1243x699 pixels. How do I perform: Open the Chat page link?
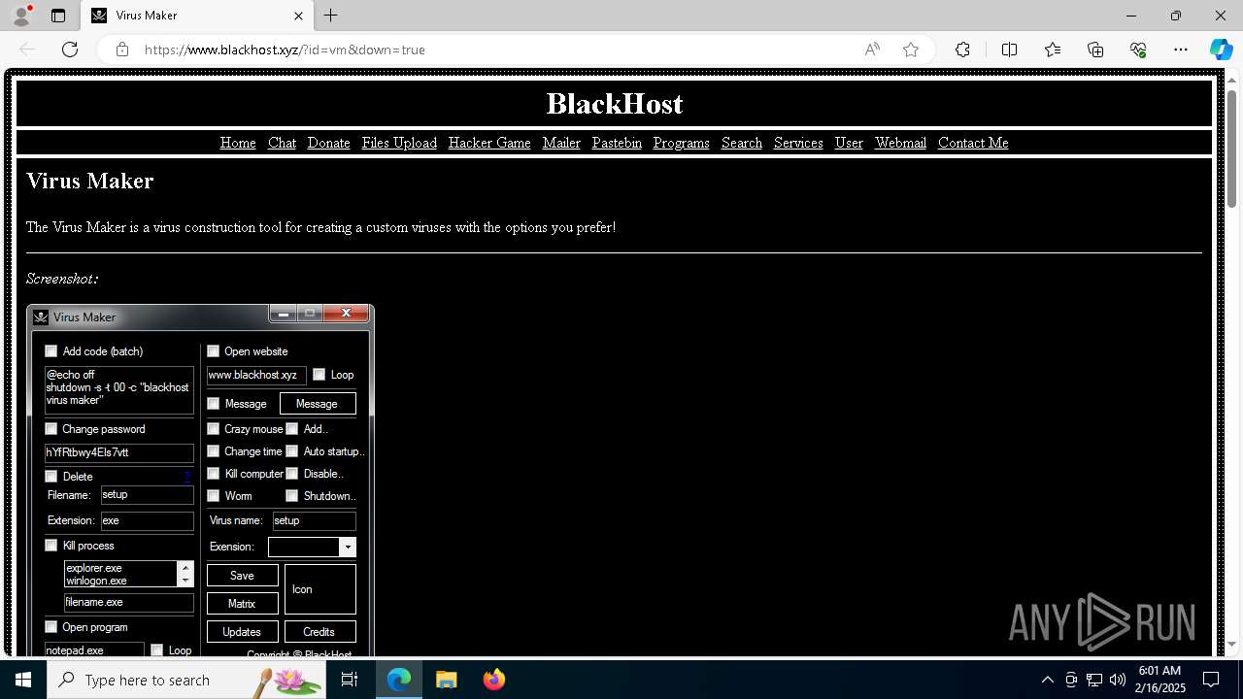282,143
